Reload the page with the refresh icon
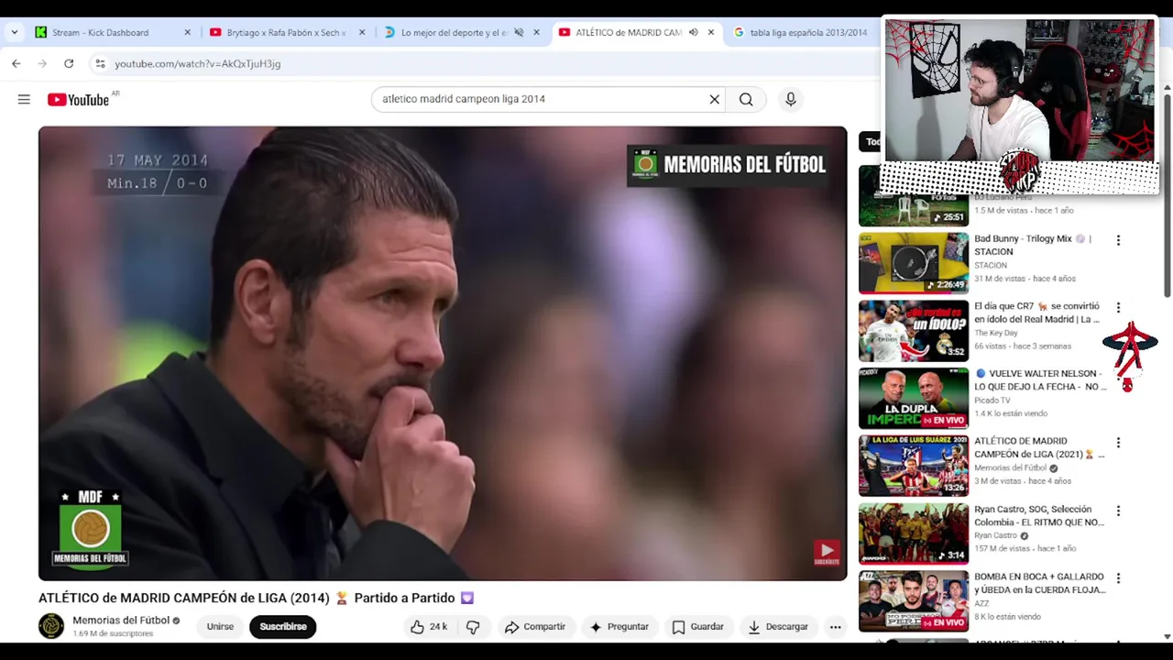1173x660 pixels. click(x=69, y=63)
